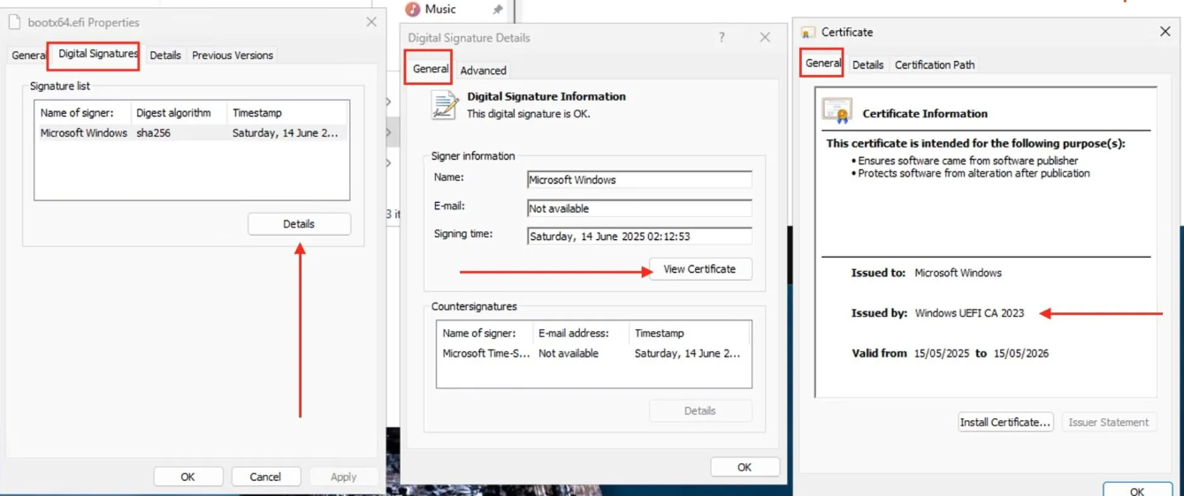Click the valid to date 15/05/2026
Image resolution: width=1184 pixels, height=496 pixels.
point(1021,353)
